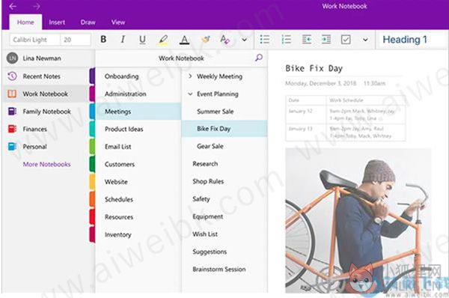
Task: Open the Heading 1 styles box
Action: (412, 40)
